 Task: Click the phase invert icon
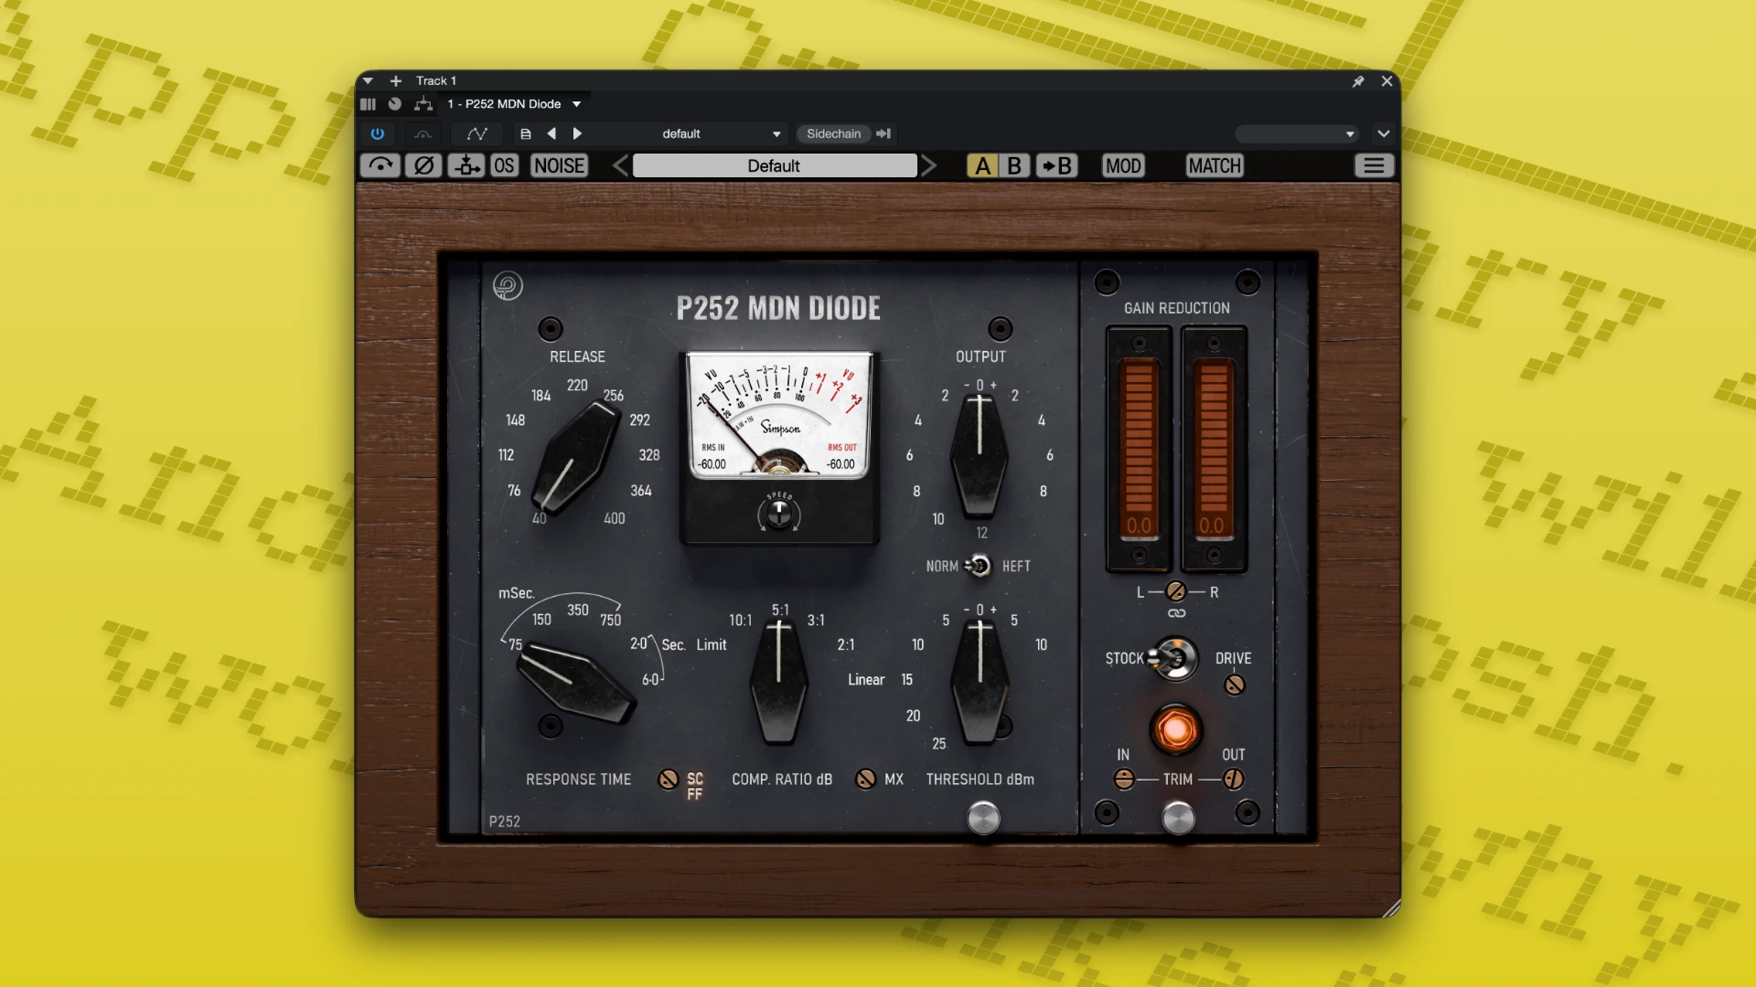(x=423, y=165)
